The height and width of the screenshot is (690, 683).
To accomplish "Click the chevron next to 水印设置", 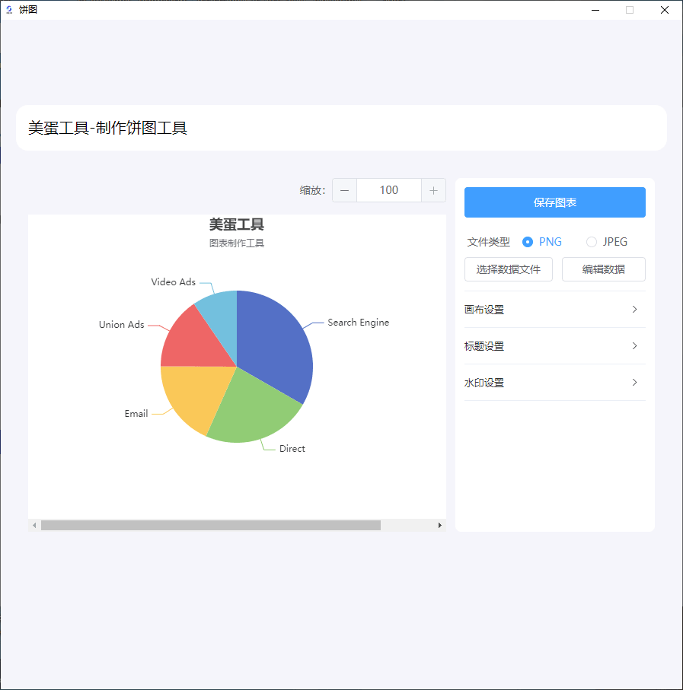I will coord(634,383).
